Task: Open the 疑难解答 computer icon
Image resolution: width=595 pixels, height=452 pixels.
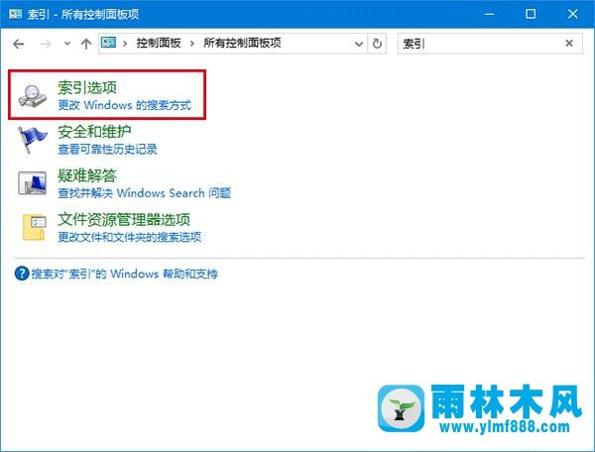Action: pos(33,183)
